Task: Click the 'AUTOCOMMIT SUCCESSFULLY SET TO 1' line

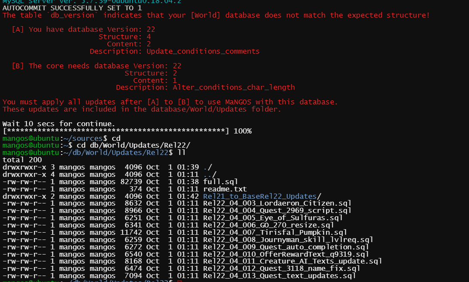Action: [72, 8]
